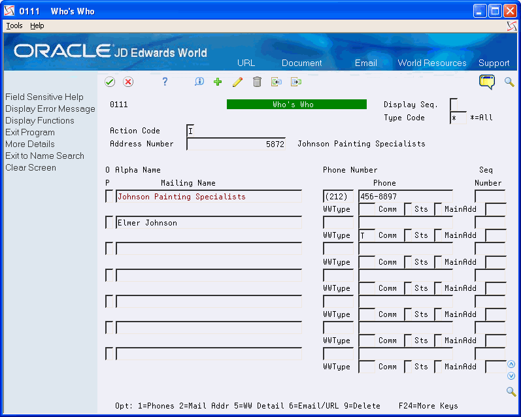Click the phone field showing 456-8897
521x417 pixels.
405,196
